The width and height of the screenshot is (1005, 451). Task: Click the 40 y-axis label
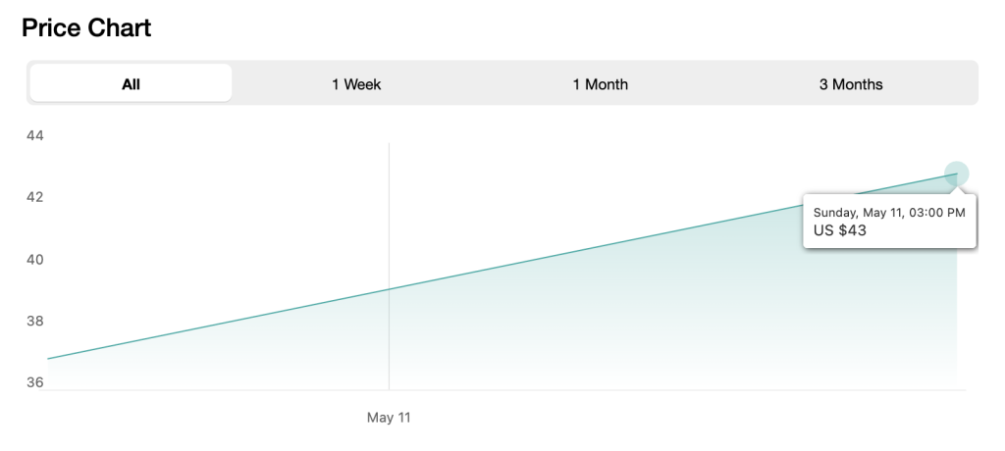click(34, 260)
